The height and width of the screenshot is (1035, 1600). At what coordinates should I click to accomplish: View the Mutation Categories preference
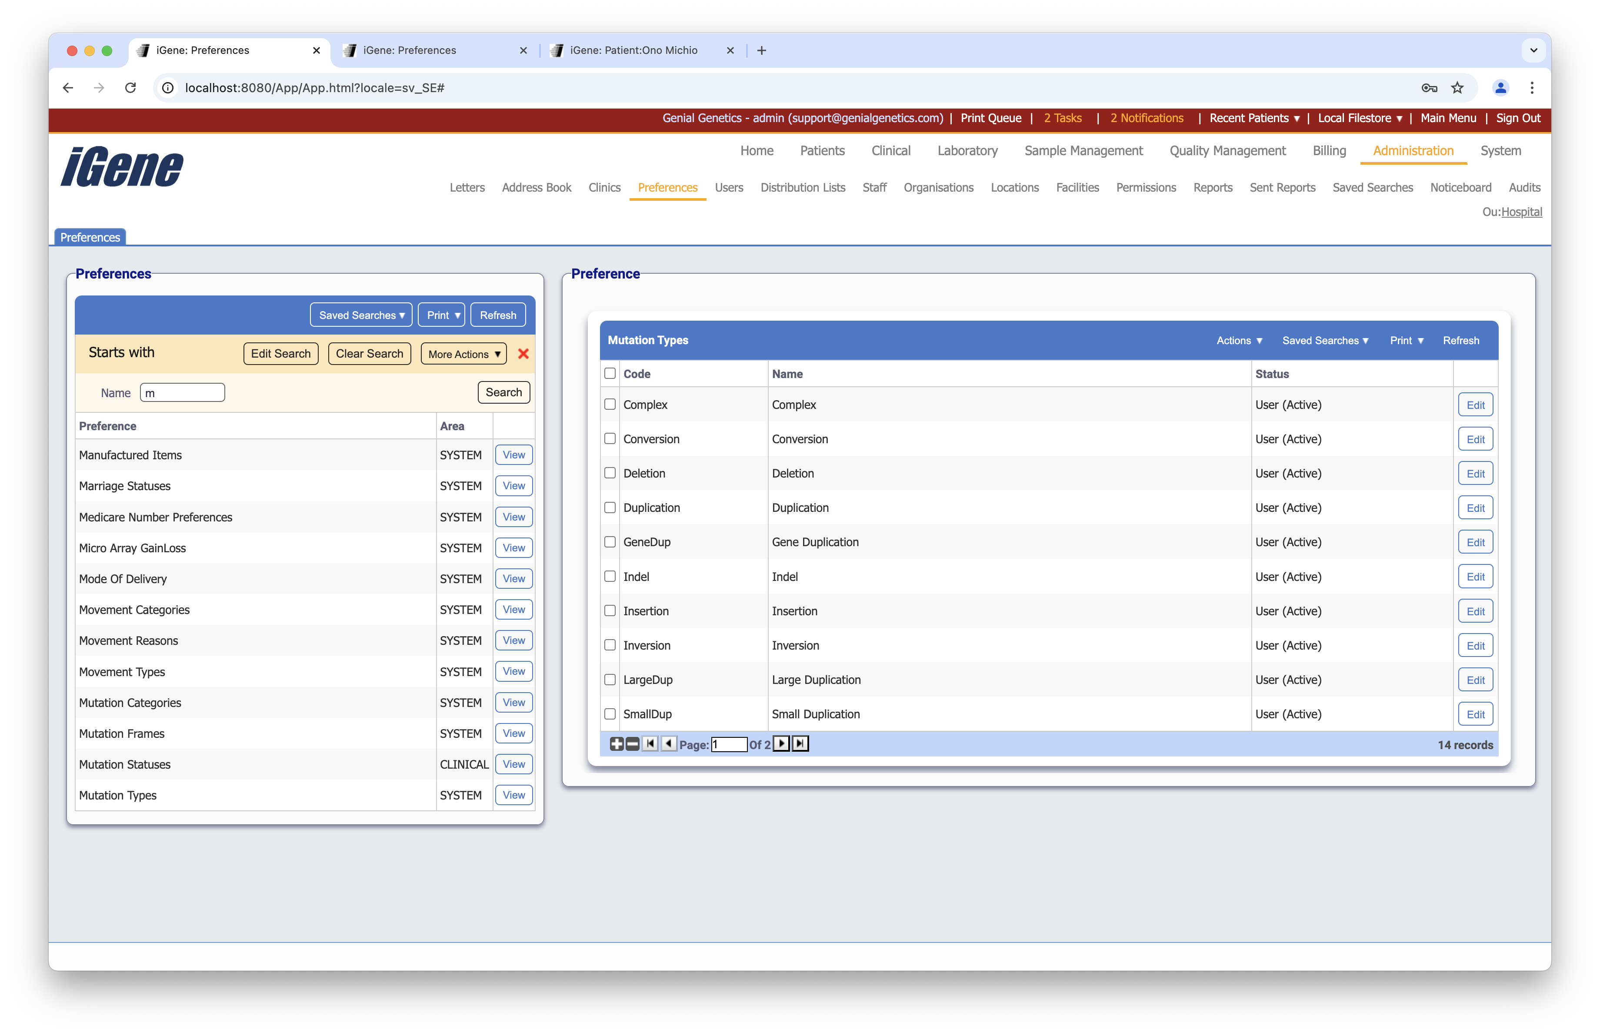coord(513,703)
